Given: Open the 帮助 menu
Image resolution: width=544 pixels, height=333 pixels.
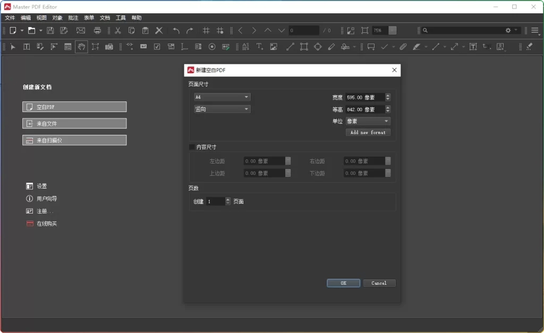Looking at the screenshot, I should click(x=136, y=18).
